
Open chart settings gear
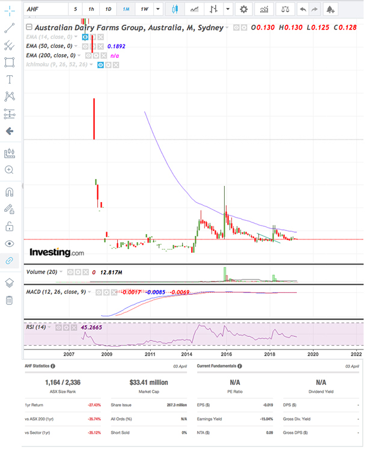click(243, 9)
